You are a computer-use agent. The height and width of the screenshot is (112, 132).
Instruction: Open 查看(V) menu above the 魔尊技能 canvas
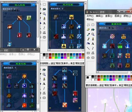click(x=13, y=54)
